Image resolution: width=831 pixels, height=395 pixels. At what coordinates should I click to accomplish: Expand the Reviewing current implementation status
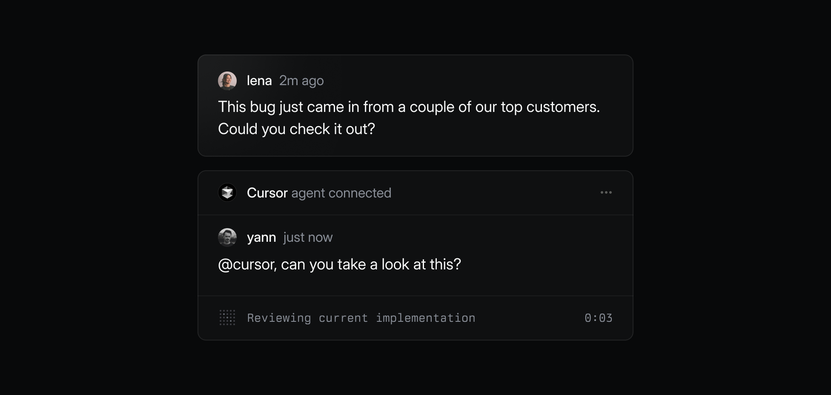tap(415, 318)
